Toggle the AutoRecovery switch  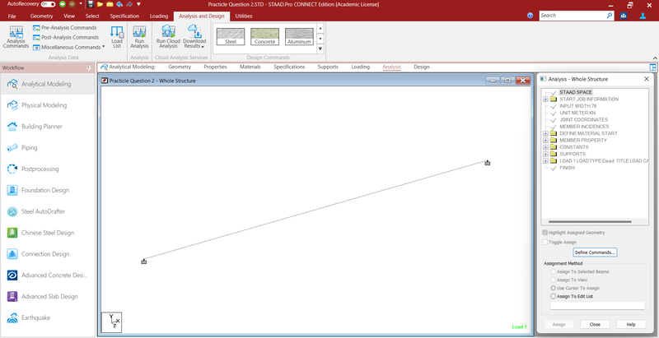pyautogui.click(x=48, y=4)
